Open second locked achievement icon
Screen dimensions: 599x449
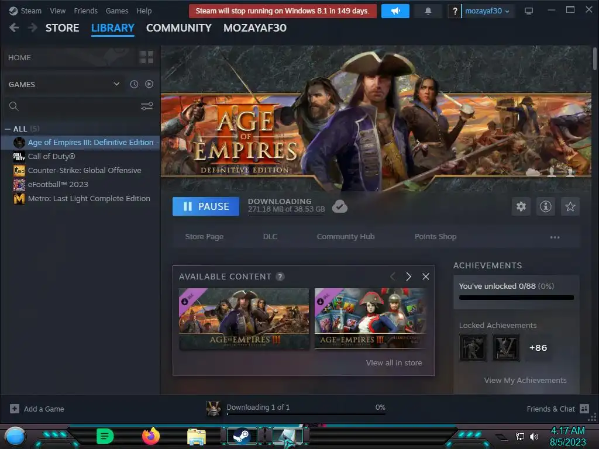coord(506,347)
